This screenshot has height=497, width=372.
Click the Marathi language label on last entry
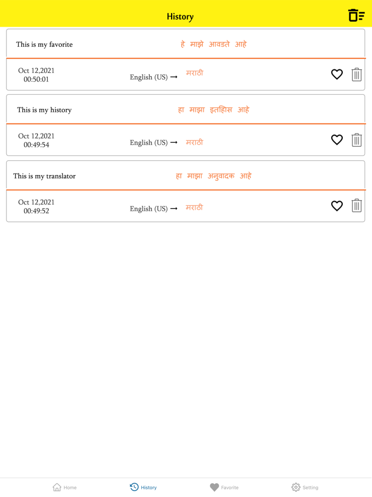pos(195,208)
